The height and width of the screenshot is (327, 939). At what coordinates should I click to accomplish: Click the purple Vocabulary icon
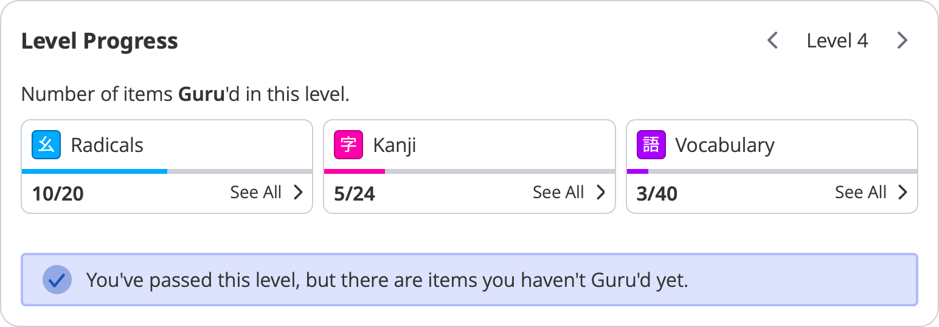(651, 145)
